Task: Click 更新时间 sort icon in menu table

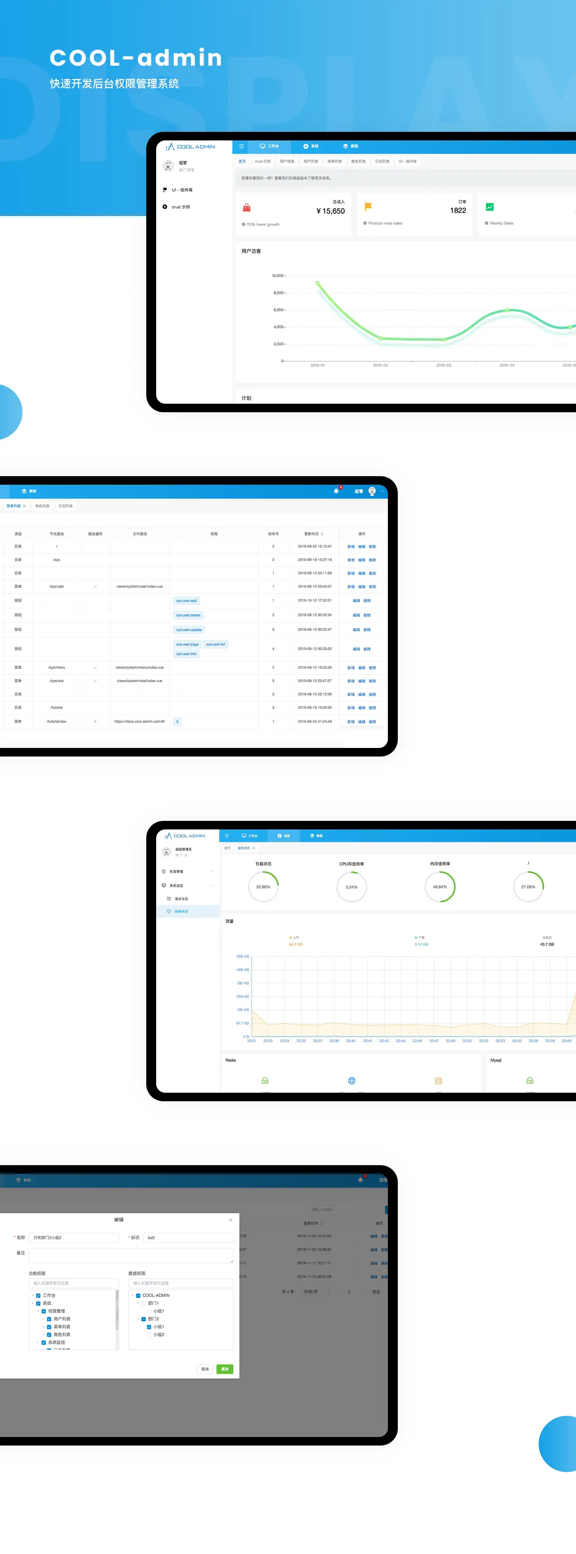Action: tap(322, 534)
